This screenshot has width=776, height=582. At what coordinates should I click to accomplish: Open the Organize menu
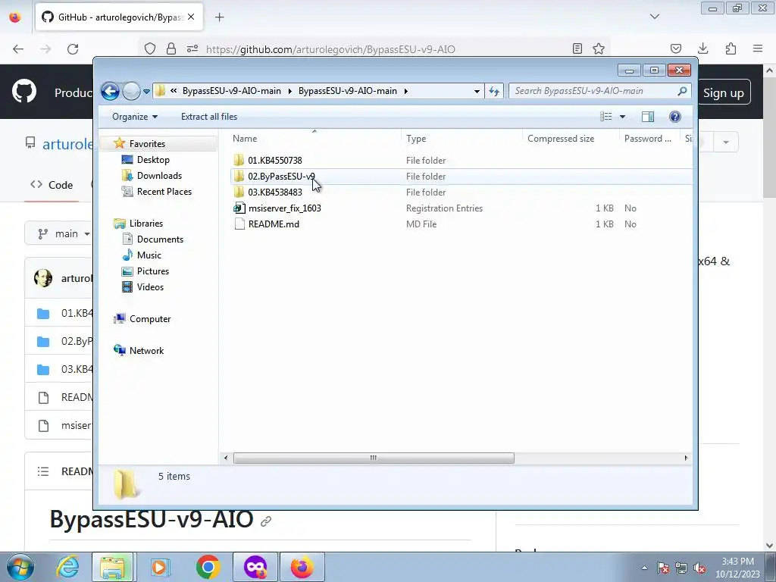(x=135, y=117)
